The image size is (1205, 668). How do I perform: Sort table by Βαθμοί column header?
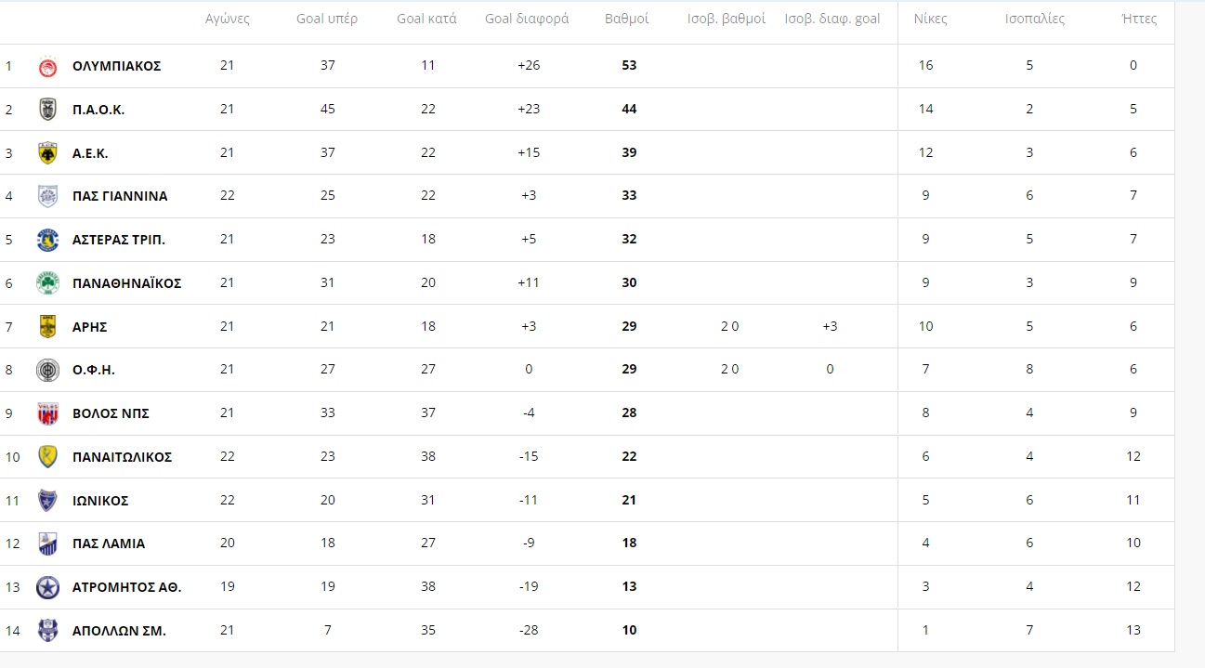pyautogui.click(x=627, y=19)
